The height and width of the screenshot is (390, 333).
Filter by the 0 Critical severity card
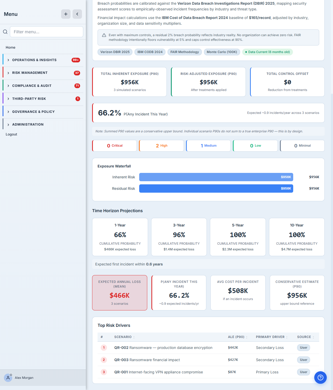click(x=114, y=146)
